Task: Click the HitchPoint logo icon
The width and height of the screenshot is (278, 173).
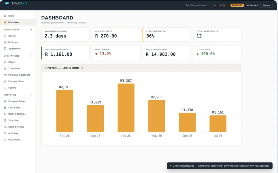Action: coord(7,3)
